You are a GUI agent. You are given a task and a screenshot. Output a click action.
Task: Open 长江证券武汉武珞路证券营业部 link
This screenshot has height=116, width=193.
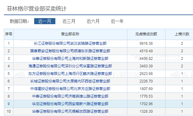pos(70,43)
